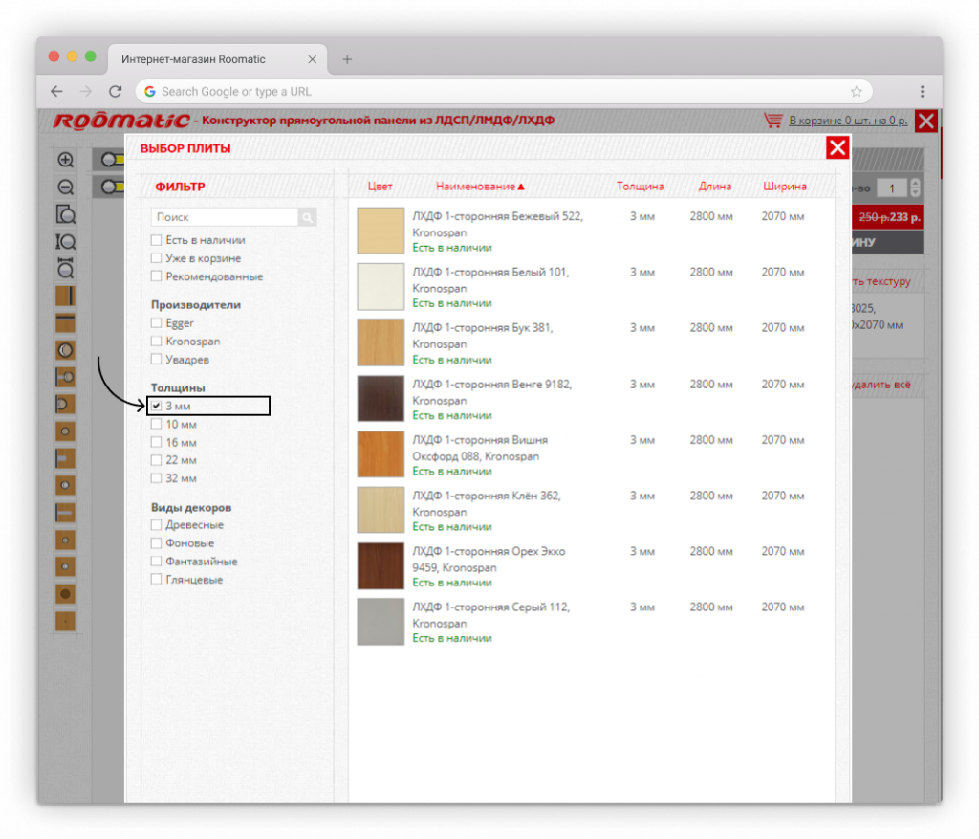Go back using the browser back arrow

56,92
